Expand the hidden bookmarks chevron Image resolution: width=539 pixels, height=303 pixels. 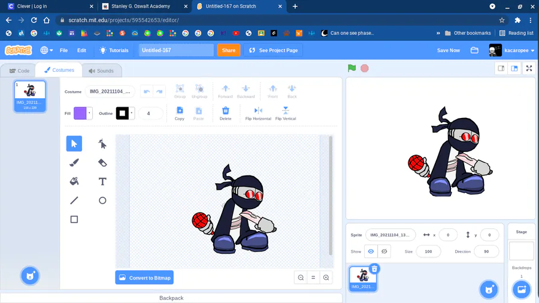[438, 33]
